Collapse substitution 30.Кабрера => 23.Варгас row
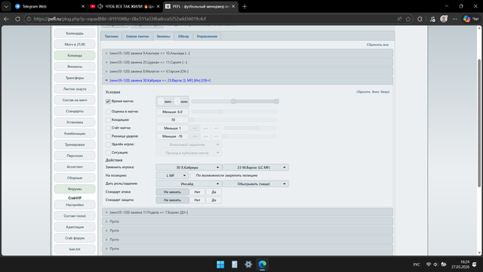Image resolution: width=483 pixels, height=272 pixels. (x=248, y=81)
